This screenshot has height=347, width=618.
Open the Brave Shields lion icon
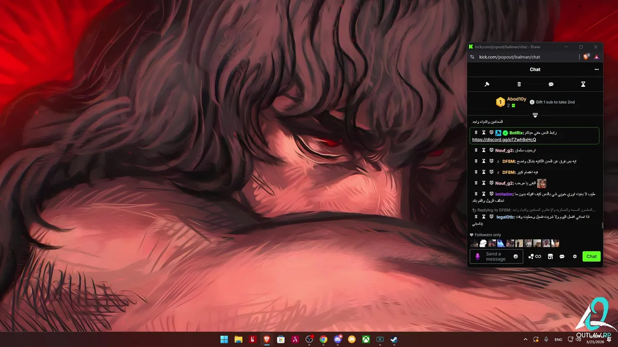pyautogui.click(x=586, y=57)
